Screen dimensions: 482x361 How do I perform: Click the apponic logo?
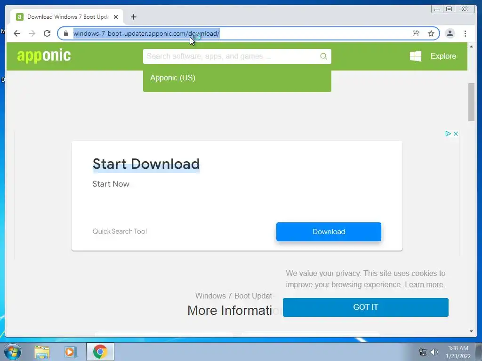[44, 56]
